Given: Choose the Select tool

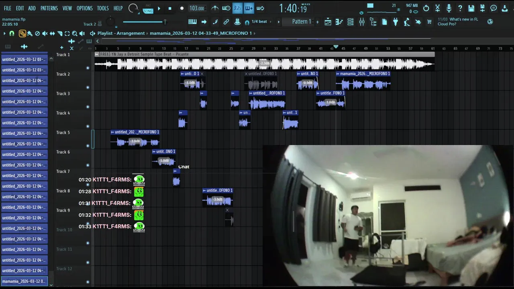Looking at the screenshot, I should pos(67,34).
